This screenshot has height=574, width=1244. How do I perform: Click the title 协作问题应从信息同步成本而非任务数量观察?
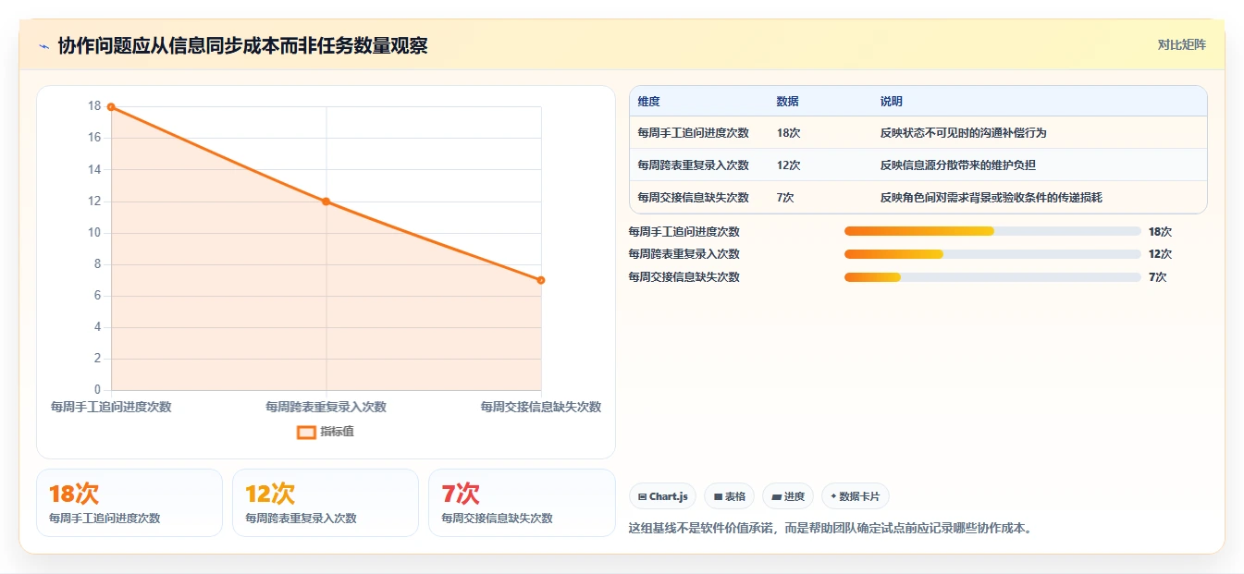pos(242,46)
